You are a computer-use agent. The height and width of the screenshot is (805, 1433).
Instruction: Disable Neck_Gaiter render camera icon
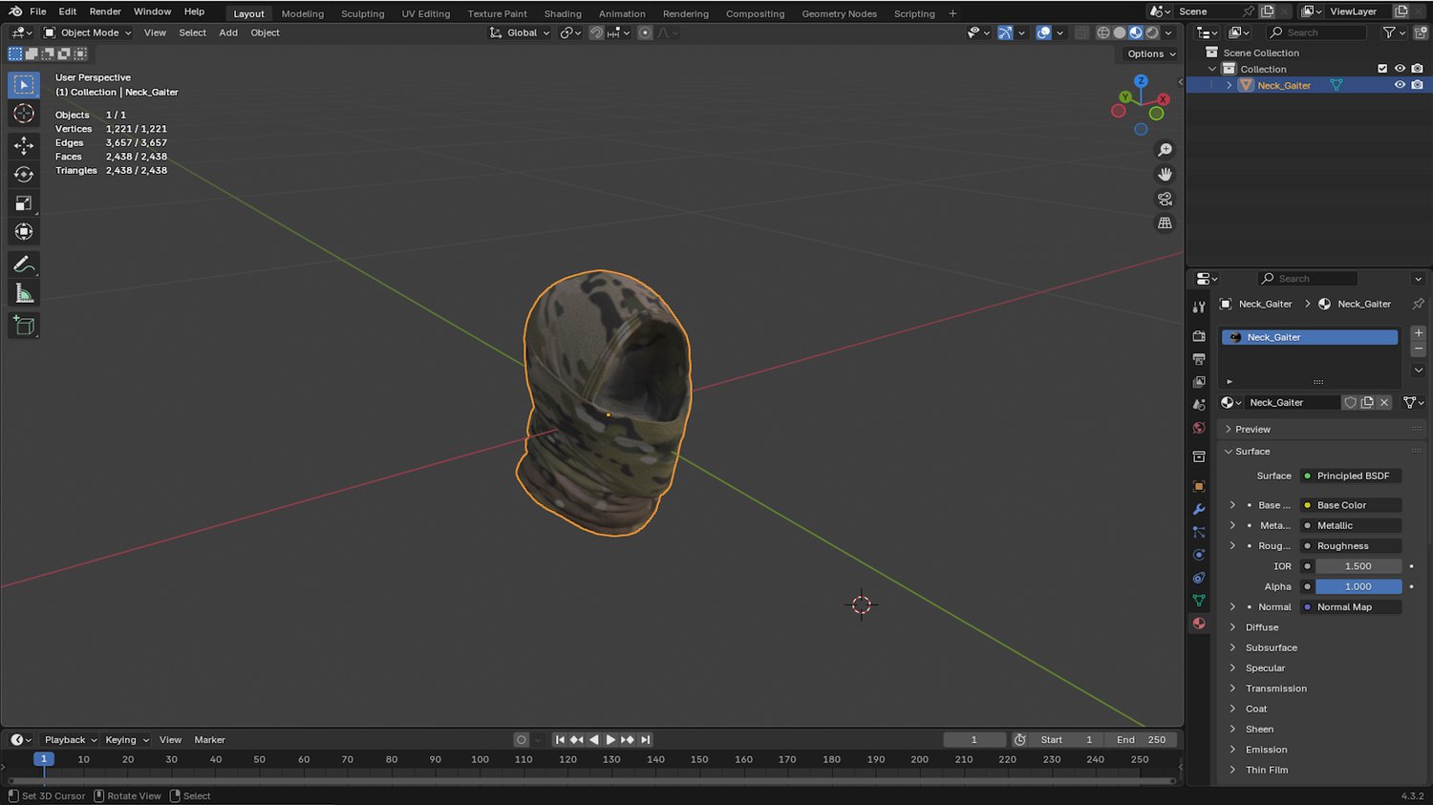(1417, 85)
